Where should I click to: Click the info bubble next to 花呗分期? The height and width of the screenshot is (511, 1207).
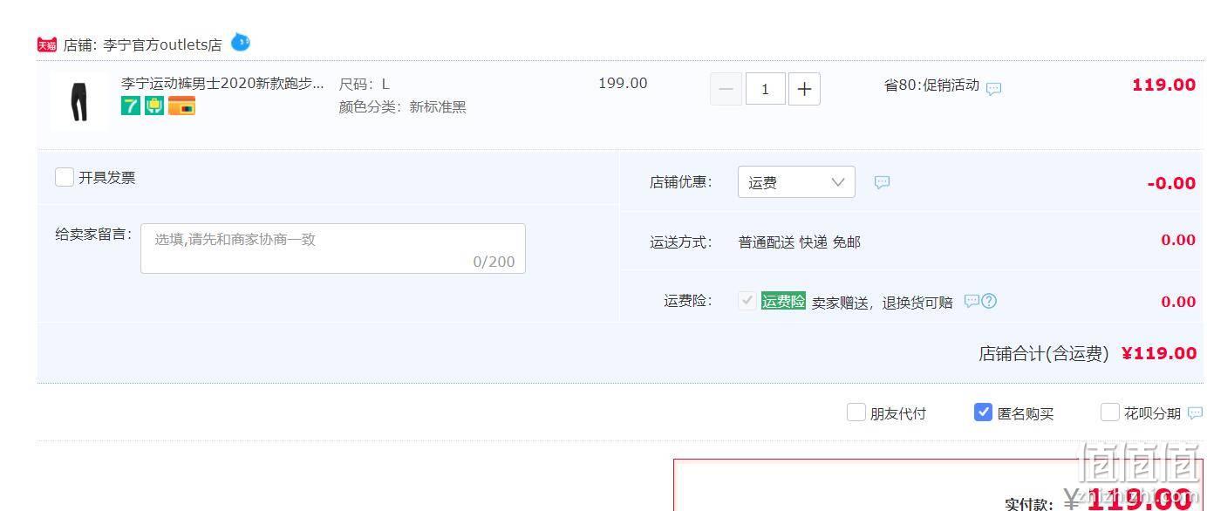tap(1195, 413)
